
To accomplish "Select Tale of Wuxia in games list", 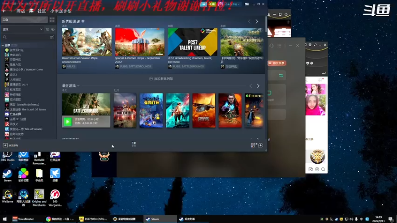I will point(26,129).
